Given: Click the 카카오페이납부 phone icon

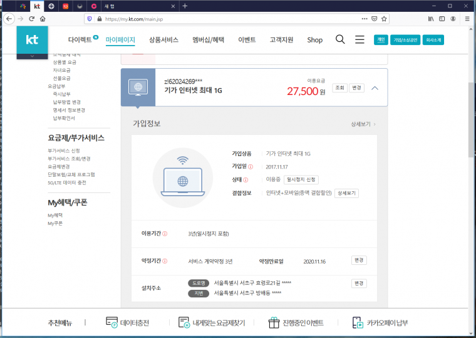Looking at the screenshot, I should [358, 322].
